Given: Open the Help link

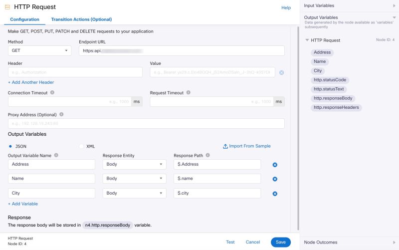Looking at the screenshot, I should pos(286,7).
